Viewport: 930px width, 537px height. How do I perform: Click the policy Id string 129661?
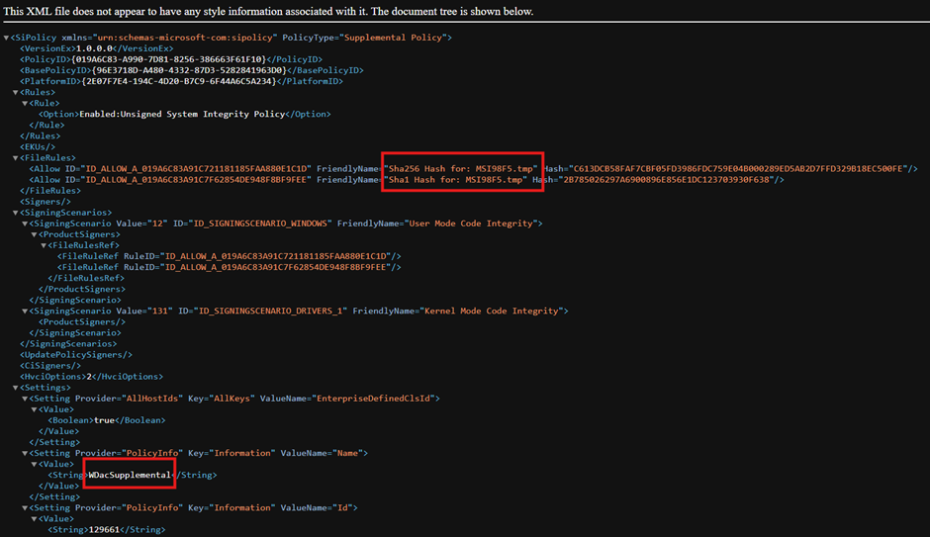pyautogui.click(x=109, y=529)
